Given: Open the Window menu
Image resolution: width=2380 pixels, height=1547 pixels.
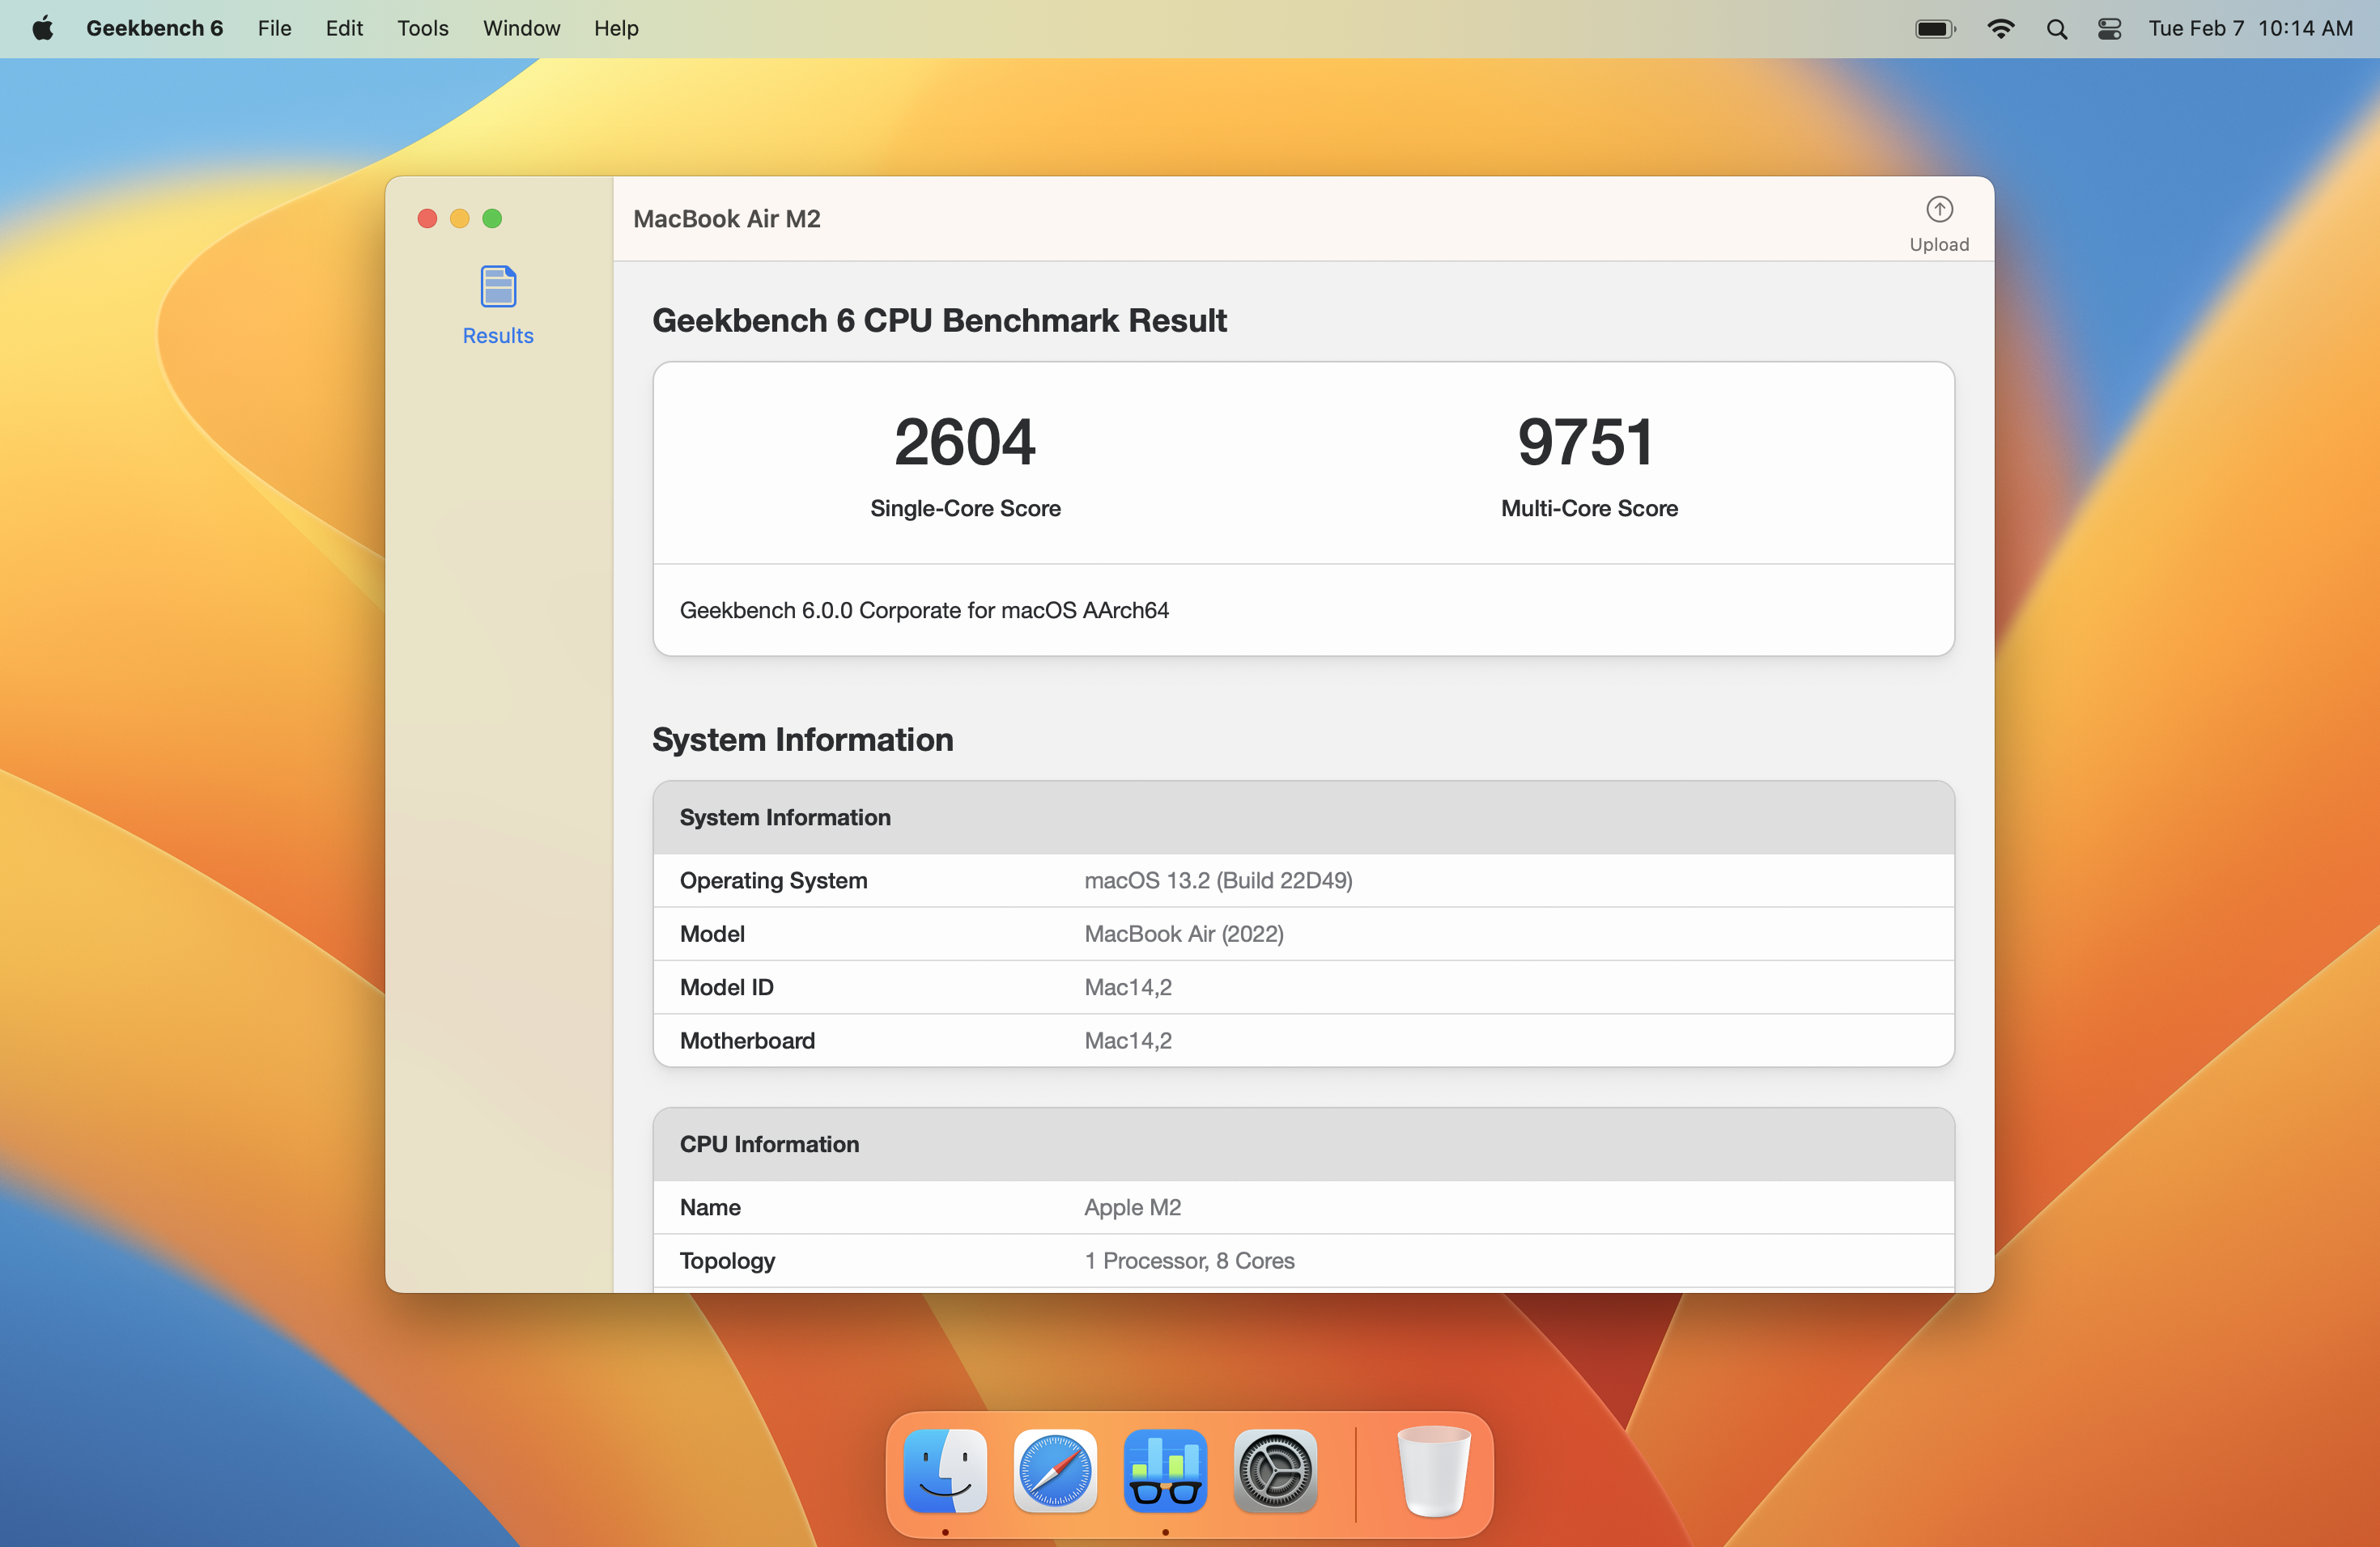Looking at the screenshot, I should tap(521, 28).
